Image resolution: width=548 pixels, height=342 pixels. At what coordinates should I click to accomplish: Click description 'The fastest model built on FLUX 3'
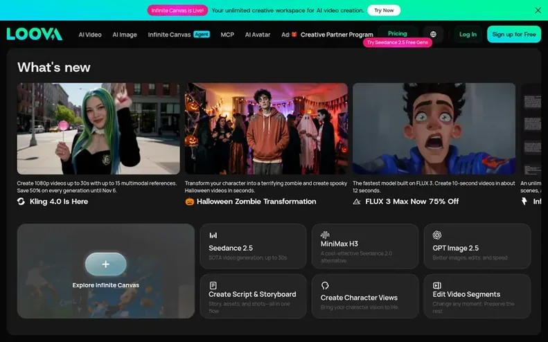click(x=434, y=187)
